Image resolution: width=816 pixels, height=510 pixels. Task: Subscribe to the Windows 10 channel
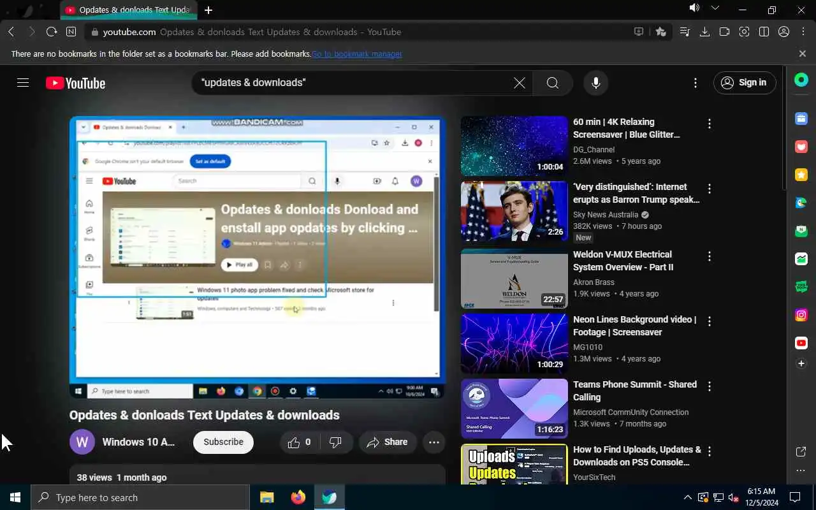[x=223, y=442]
